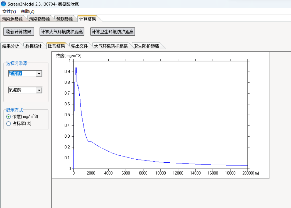This screenshot has width=291, height=208.
Task: Select the 占标率(%) radio button
Action: click(9, 124)
